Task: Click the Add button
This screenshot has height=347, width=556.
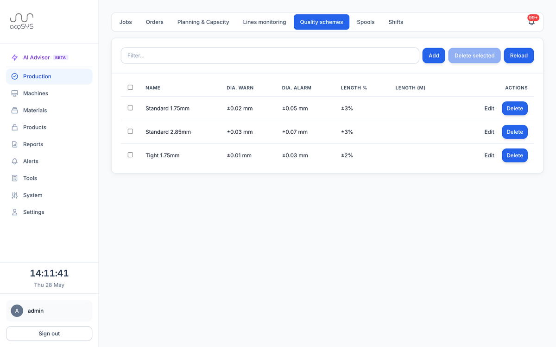Action: [434, 56]
